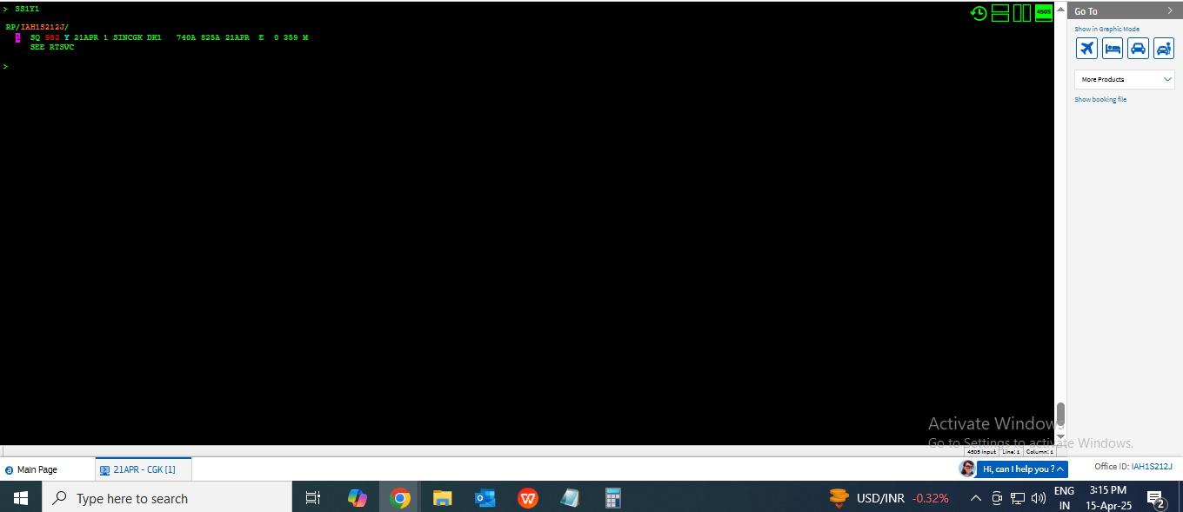Click Show booking file link
The width and height of the screenshot is (1183, 512).
[x=1100, y=100]
